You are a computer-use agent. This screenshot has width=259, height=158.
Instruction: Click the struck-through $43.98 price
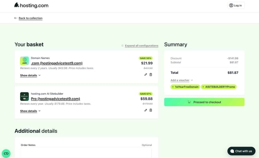point(148,68)
